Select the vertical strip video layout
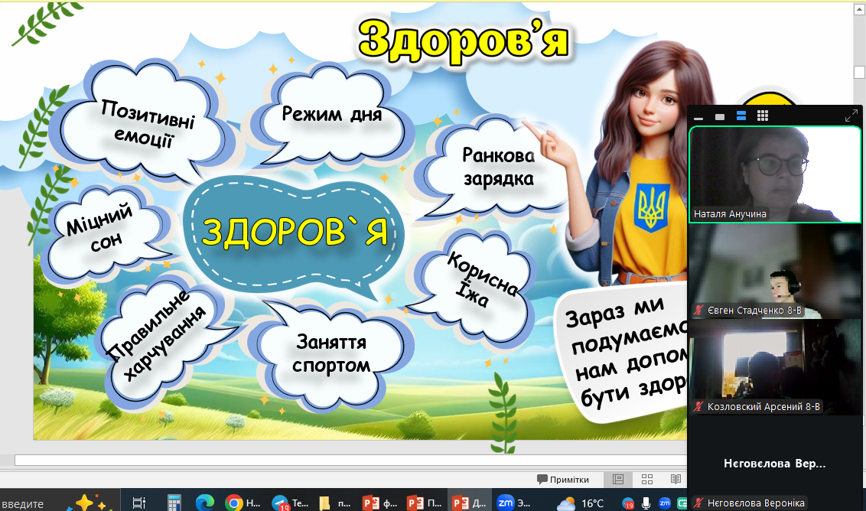 [741, 116]
